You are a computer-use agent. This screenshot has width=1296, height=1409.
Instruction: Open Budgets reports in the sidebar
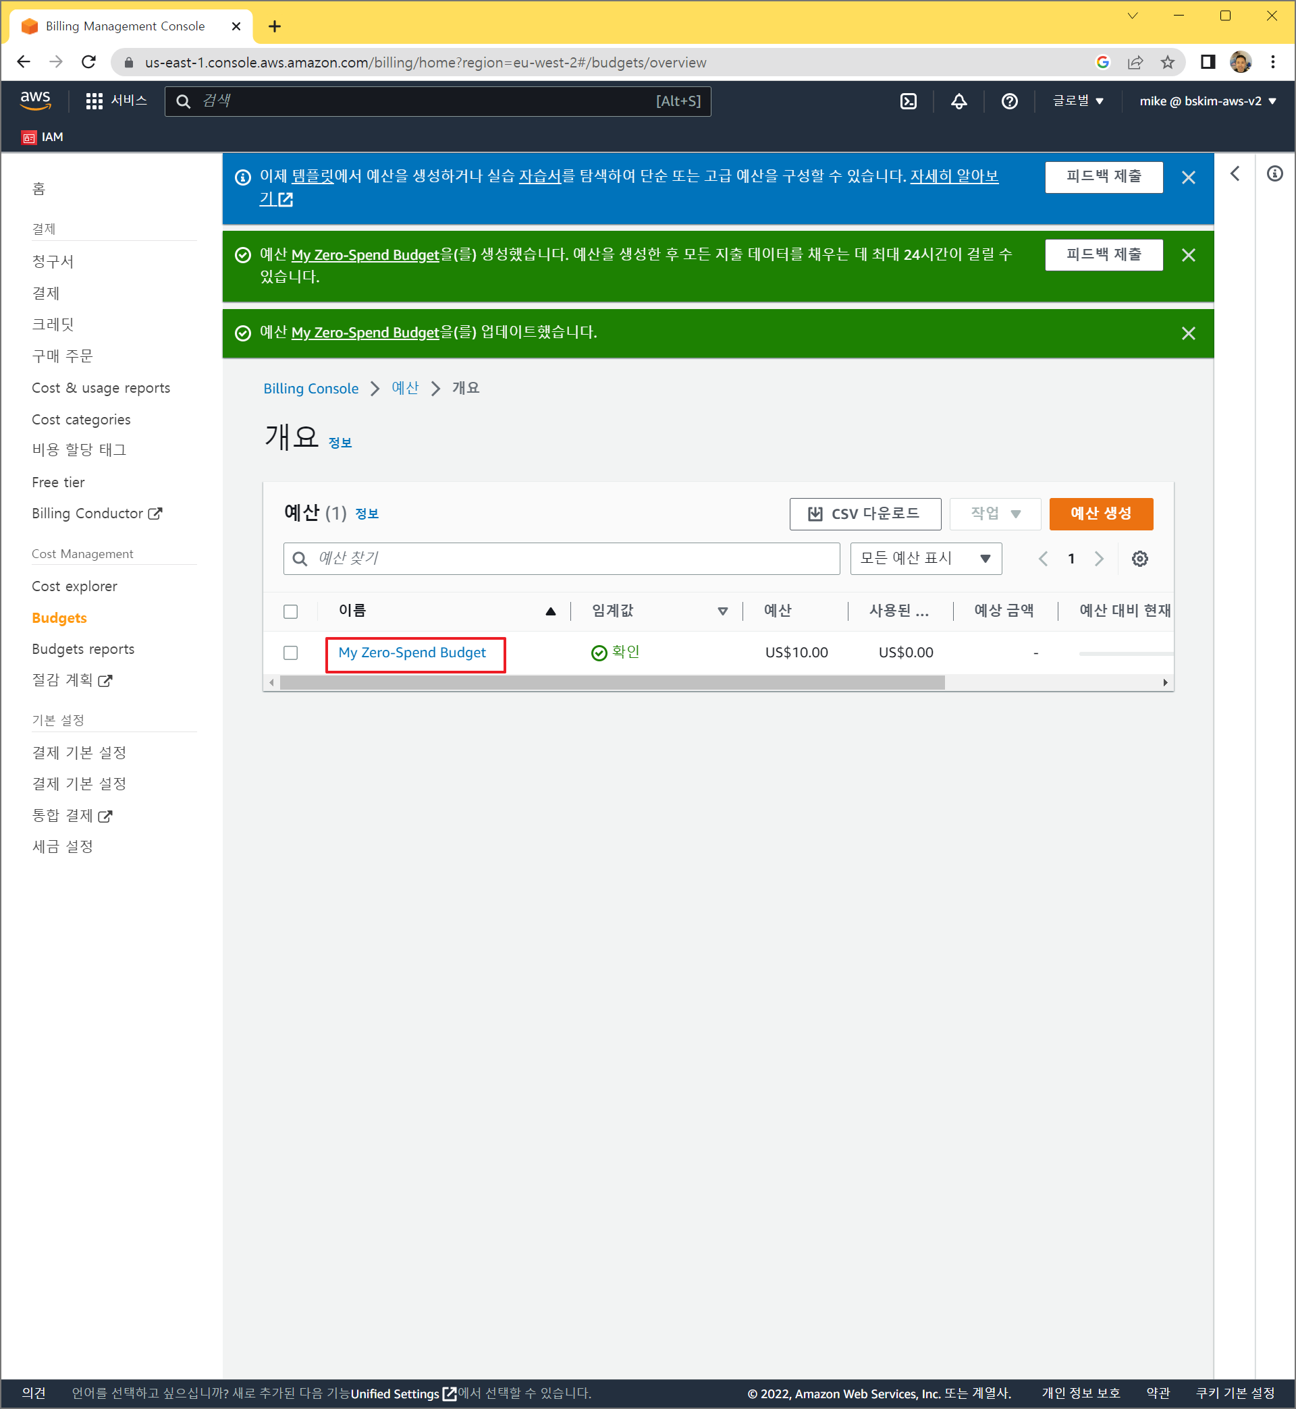(83, 649)
